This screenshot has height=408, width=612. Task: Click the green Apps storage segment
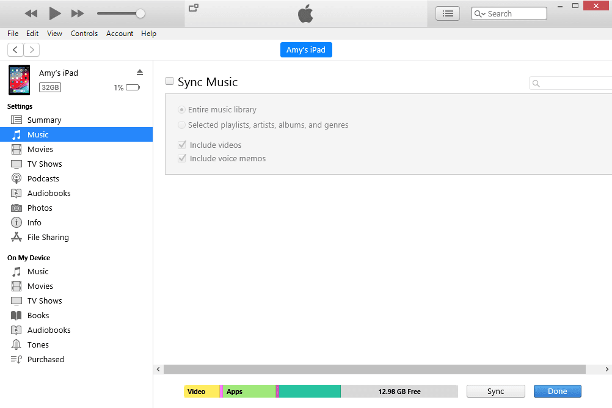(x=249, y=392)
